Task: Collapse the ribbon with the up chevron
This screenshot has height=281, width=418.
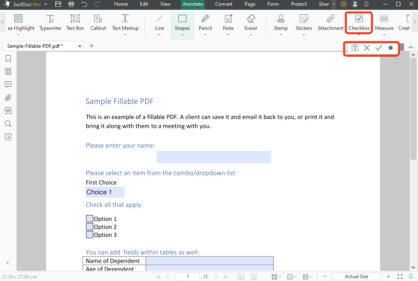Action: pos(411,47)
